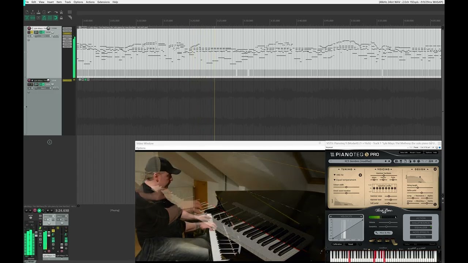Click the ripple editing toolbar icon
This screenshot has height=263, width=468.
tap(38, 18)
